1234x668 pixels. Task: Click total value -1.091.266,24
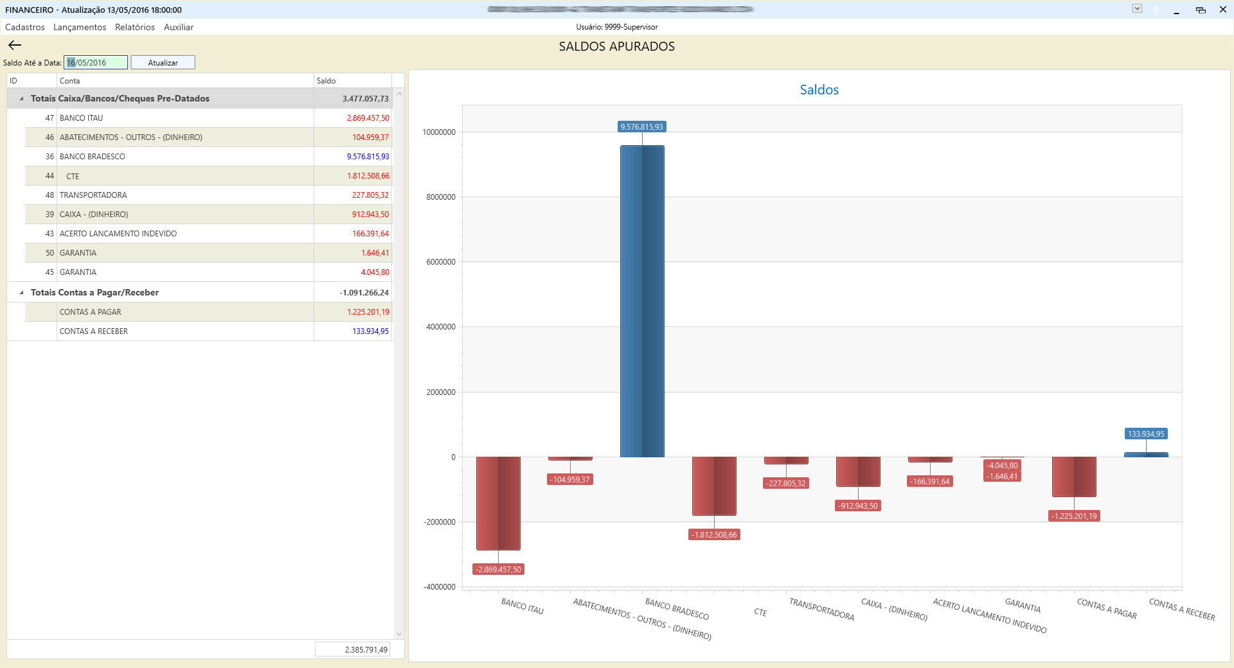coord(364,293)
